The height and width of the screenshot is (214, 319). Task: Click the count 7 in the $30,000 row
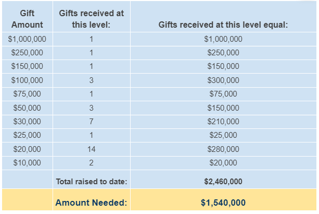click(92, 122)
